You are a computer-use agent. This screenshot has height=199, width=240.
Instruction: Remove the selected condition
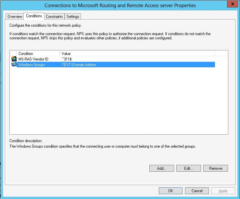(x=216, y=168)
